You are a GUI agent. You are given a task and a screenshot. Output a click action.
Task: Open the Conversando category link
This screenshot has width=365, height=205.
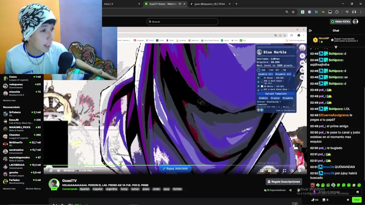tap(70, 189)
